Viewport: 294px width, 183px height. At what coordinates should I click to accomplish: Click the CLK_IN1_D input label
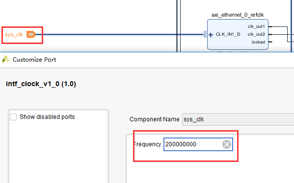[228, 34]
